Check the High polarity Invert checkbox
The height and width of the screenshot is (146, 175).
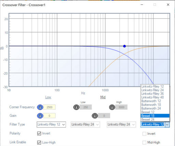pos(144,134)
